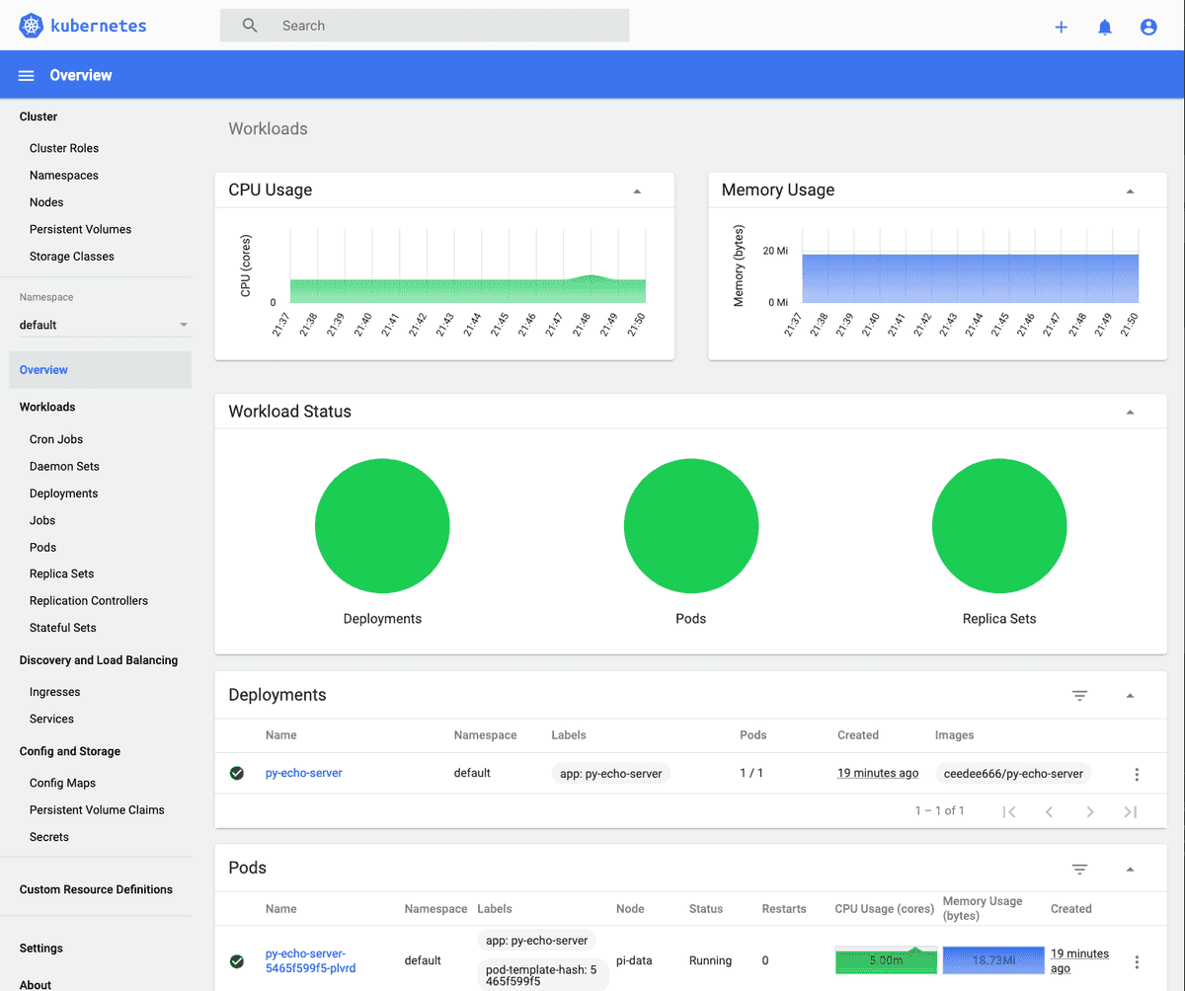This screenshot has width=1185, height=991.
Task: Open the user profile icon menu
Action: [x=1148, y=27]
